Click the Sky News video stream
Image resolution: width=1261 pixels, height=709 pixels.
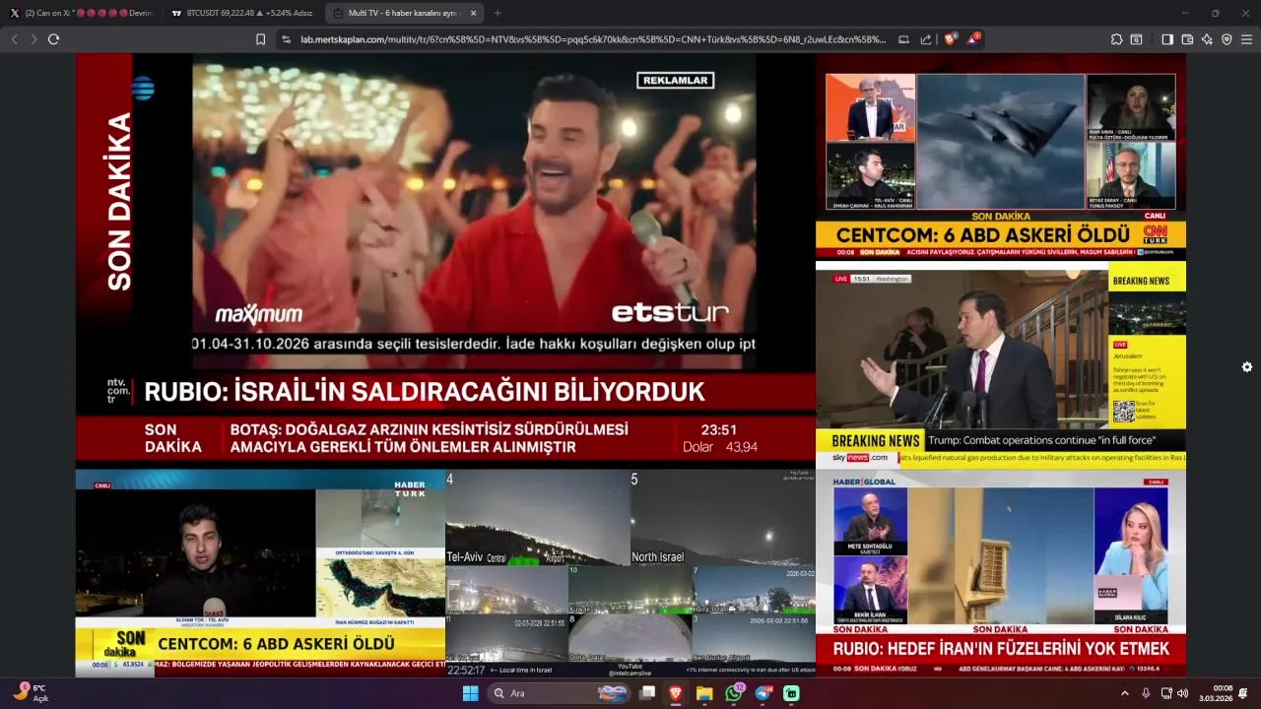click(x=1000, y=364)
